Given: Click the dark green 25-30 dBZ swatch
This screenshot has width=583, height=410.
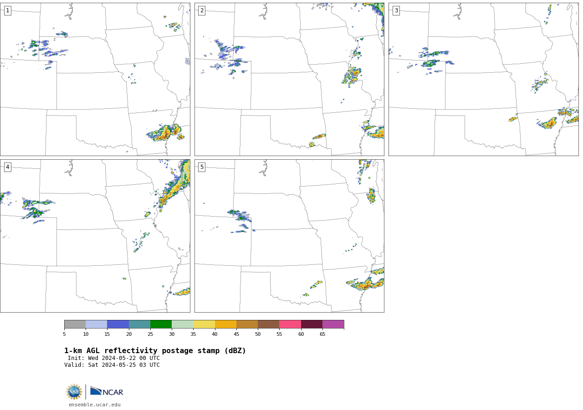Looking at the screenshot, I should coord(161,324).
